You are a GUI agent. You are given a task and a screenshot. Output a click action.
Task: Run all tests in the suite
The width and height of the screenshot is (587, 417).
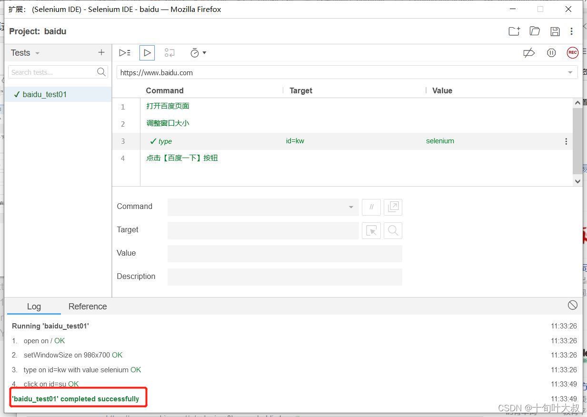pos(125,53)
